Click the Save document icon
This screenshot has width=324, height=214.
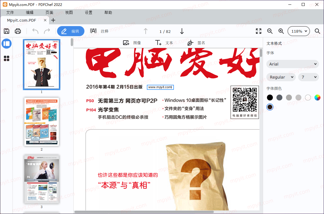point(7,31)
